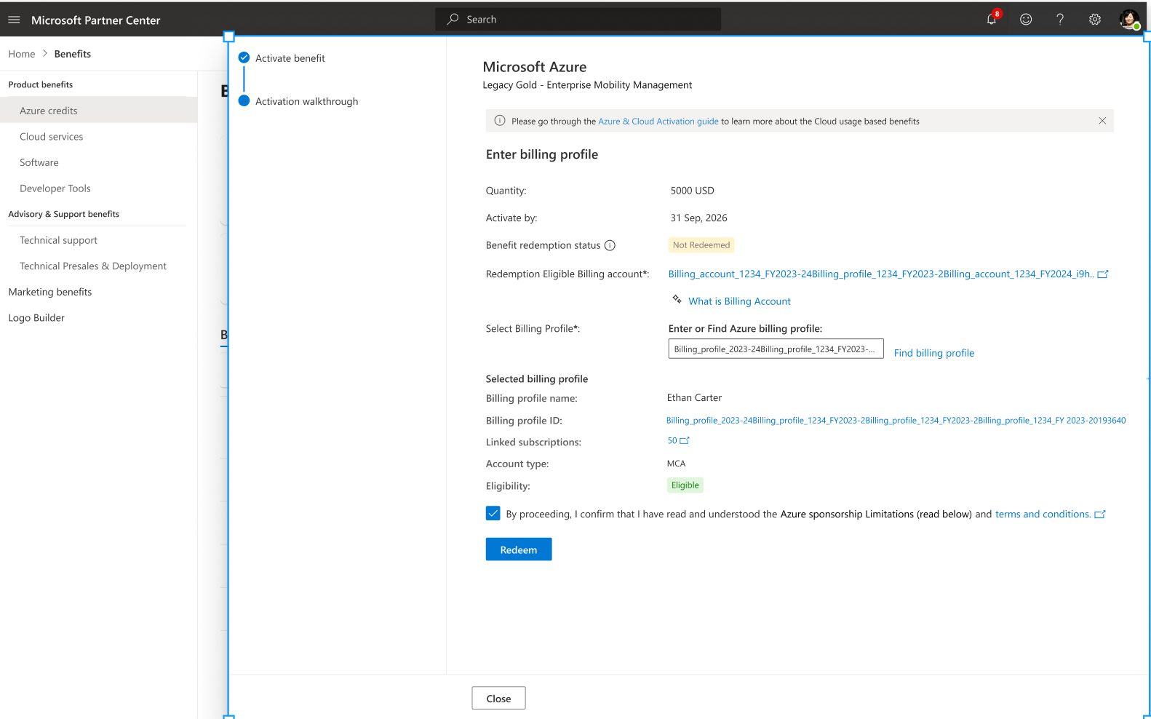This screenshot has height=719, width=1151.
Task: Open Billing account external link icon
Action: 1103,274
